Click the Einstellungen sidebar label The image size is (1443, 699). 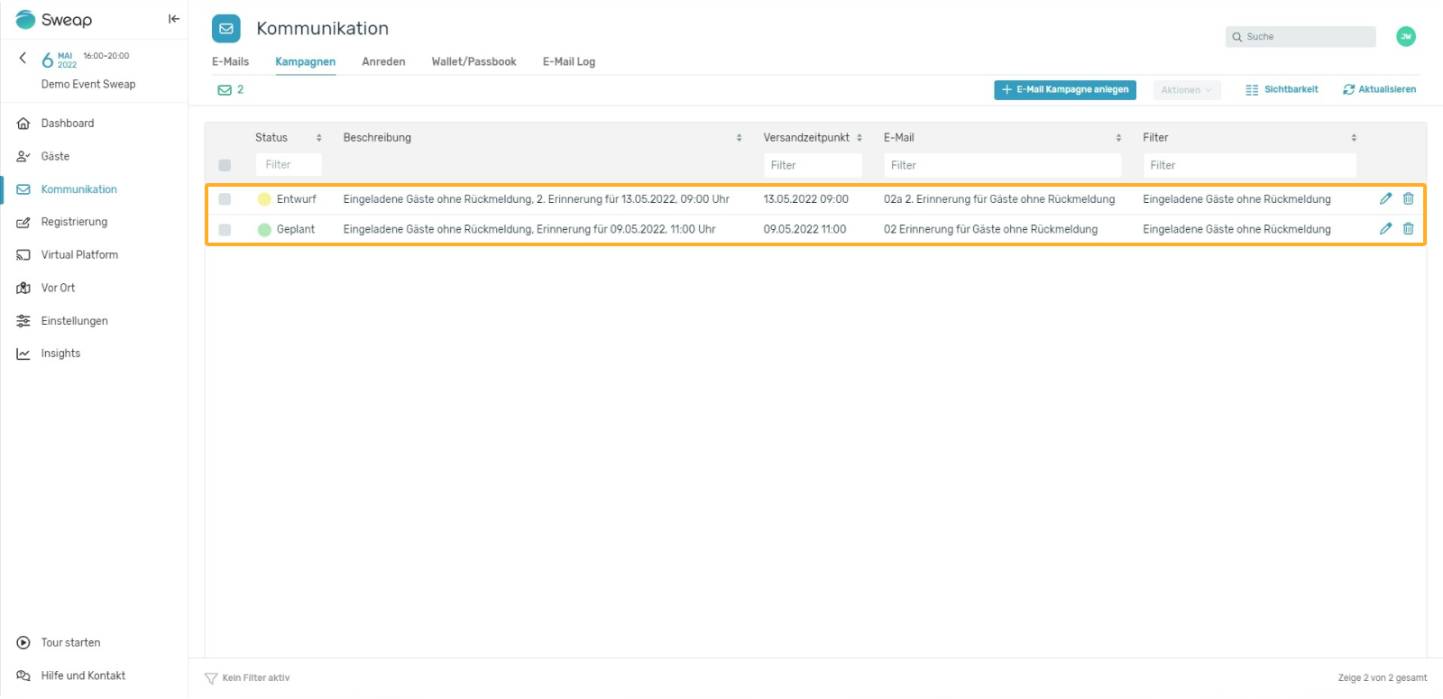click(74, 321)
